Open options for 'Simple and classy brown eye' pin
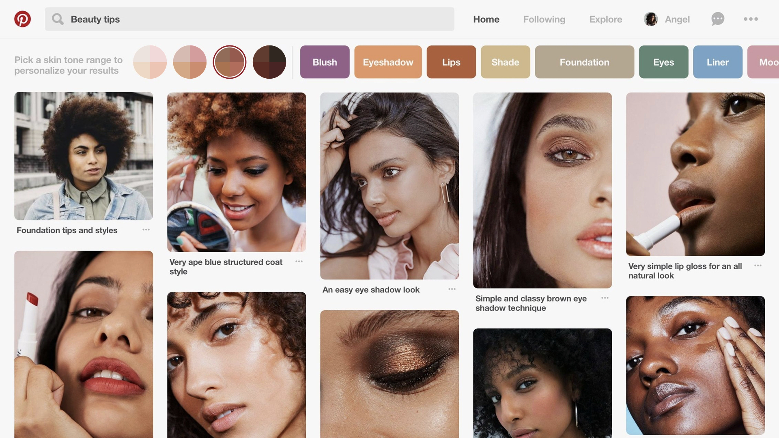 pos(605,298)
